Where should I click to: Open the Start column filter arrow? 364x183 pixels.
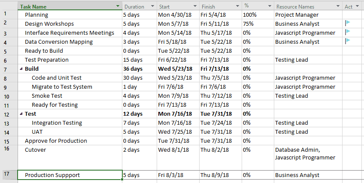click(x=195, y=6)
